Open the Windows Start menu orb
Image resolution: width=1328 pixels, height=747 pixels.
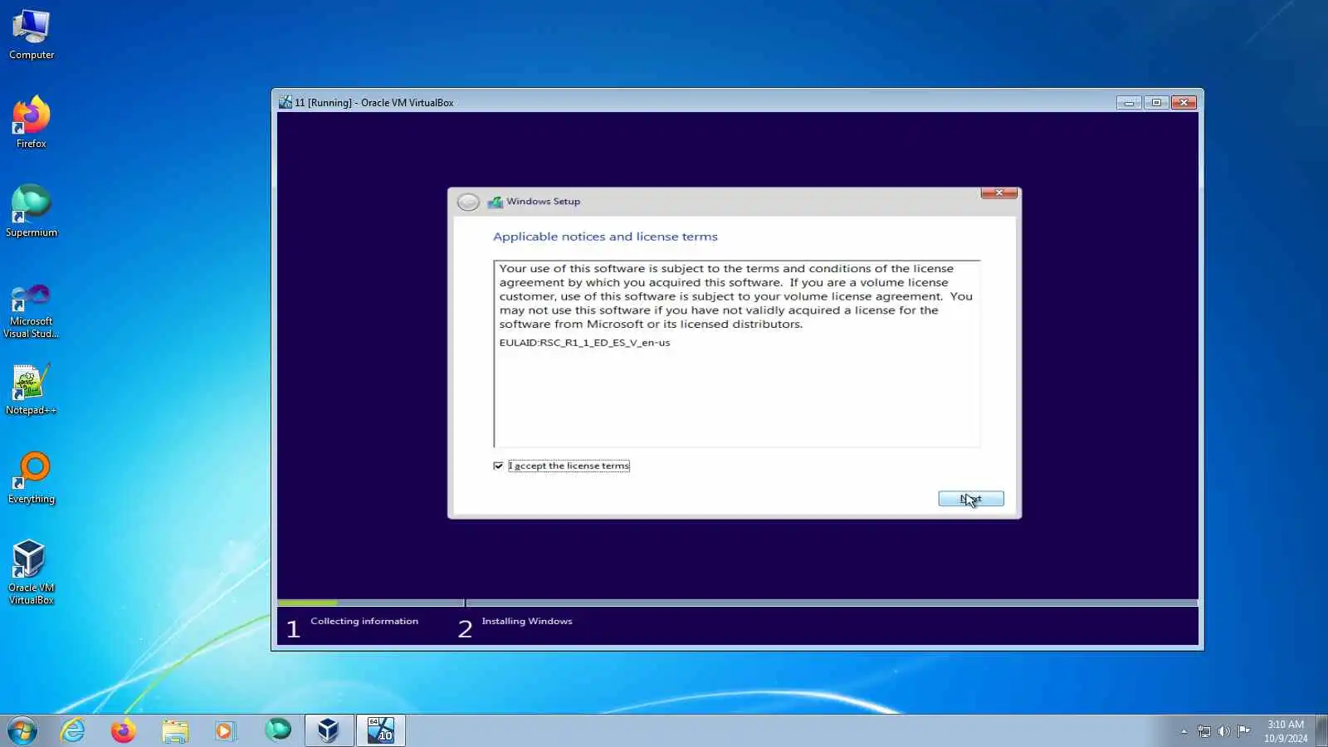pyautogui.click(x=22, y=730)
